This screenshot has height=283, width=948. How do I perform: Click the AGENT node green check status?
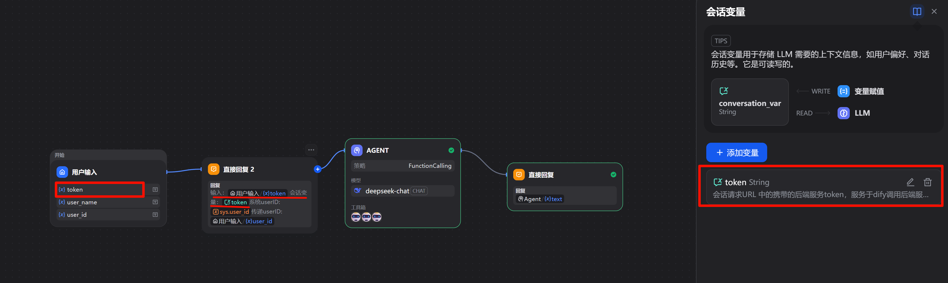(451, 150)
